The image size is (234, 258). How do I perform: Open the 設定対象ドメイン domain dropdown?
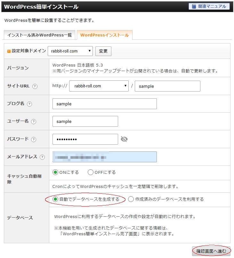(x=70, y=51)
